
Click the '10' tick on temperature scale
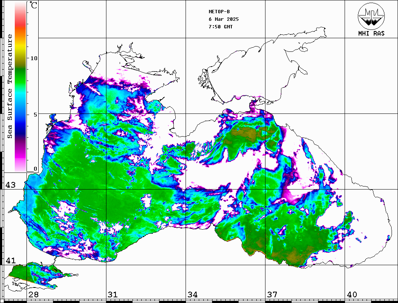point(34,58)
